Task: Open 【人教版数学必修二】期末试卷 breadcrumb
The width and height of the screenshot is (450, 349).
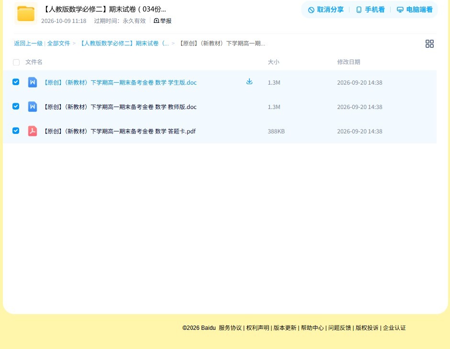Action: click(x=124, y=44)
